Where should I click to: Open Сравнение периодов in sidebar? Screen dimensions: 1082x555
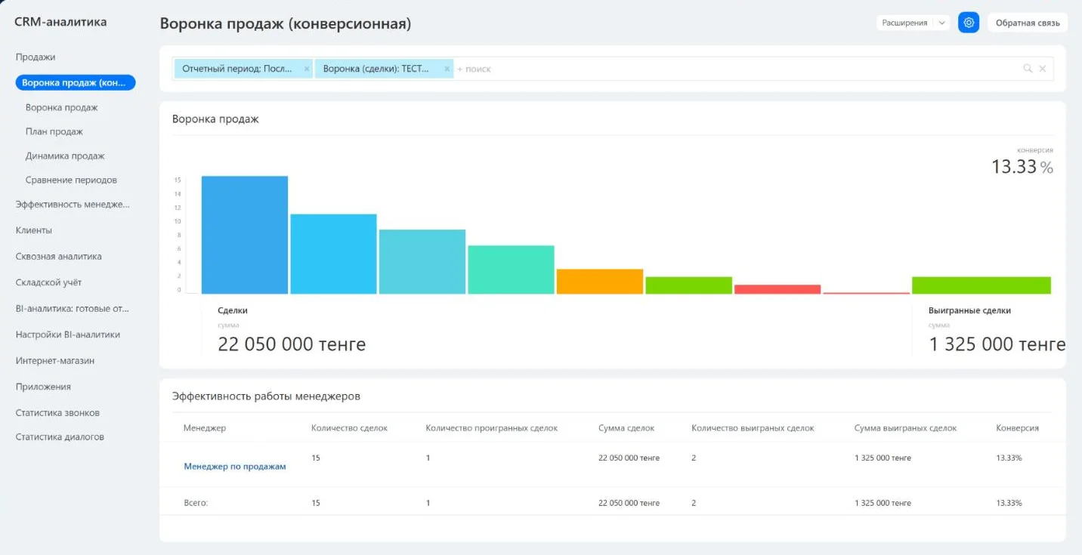click(x=71, y=180)
